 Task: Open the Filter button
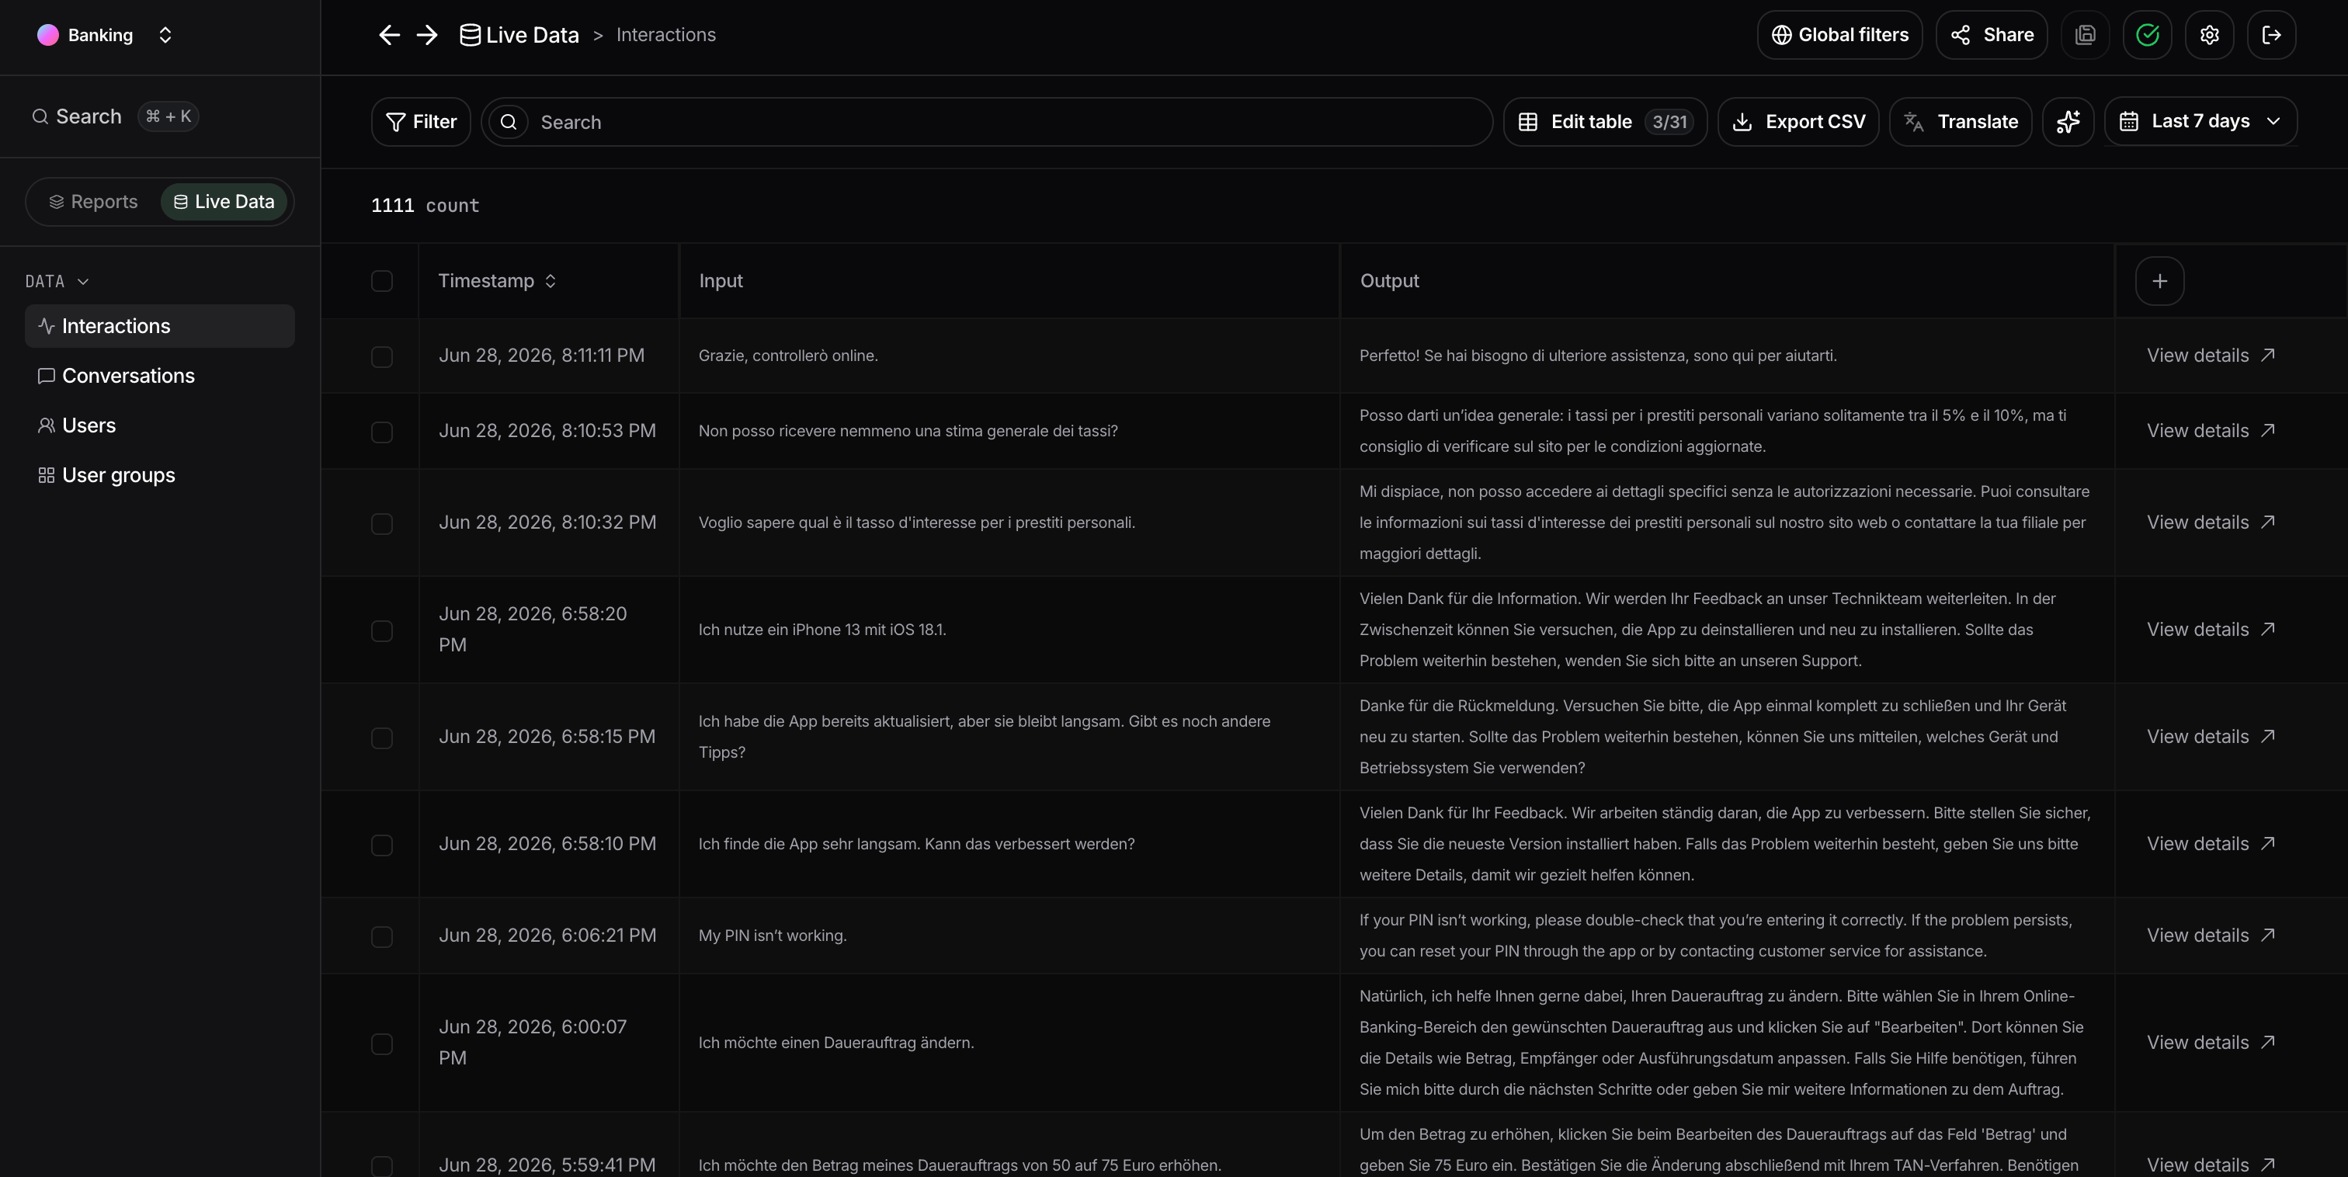point(421,121)
